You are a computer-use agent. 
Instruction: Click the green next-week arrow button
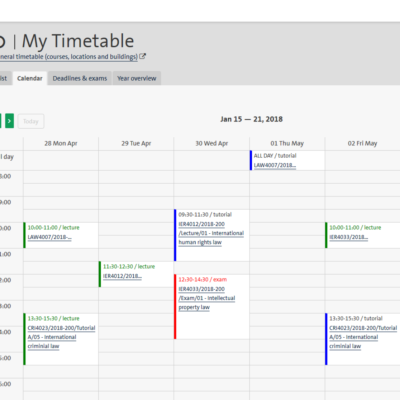click(x=9, y=121)
